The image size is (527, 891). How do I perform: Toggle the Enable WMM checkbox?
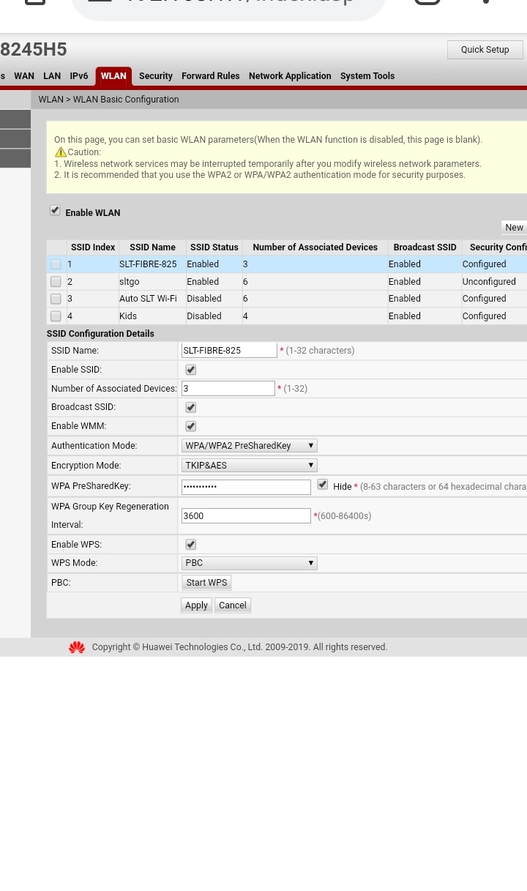point(190,426)
